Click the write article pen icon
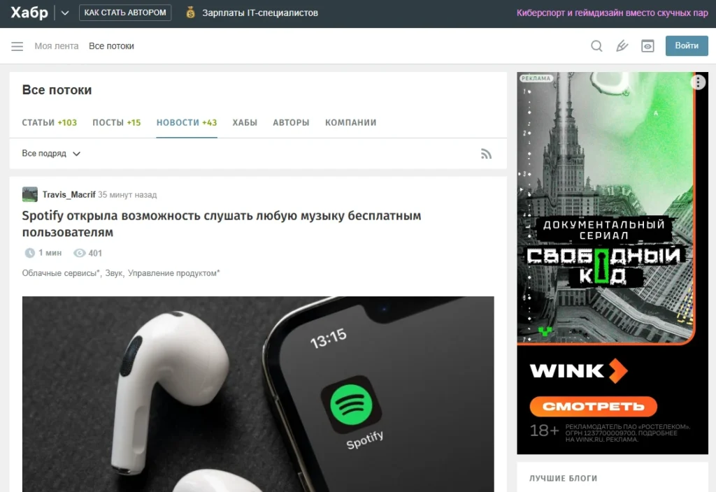Screen dimensions: 716x492 (622, 46)
